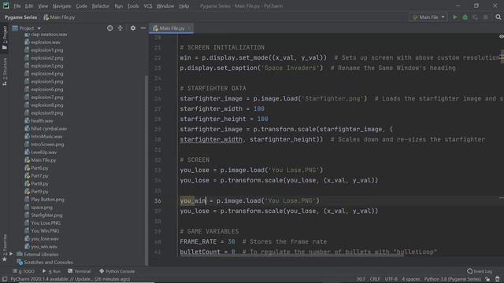This screenshot has width=504, height=283.
Task: Click Pygame Series breadcrumb
Action: (x=21, y=17)
